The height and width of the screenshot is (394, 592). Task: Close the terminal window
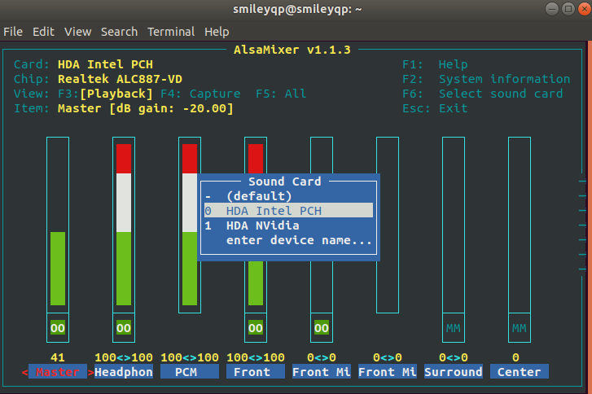(585, 9)
